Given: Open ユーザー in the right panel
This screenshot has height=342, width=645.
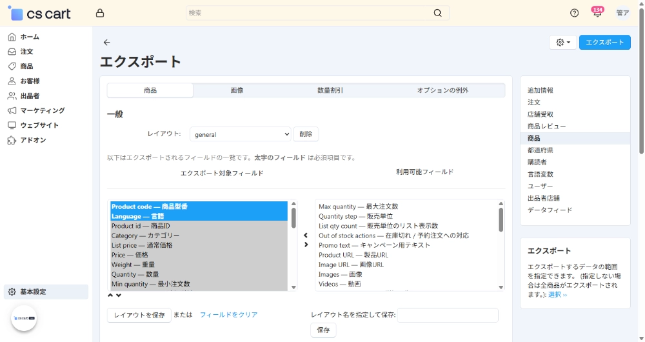Looking at the screenshot, I should point(540,186).
